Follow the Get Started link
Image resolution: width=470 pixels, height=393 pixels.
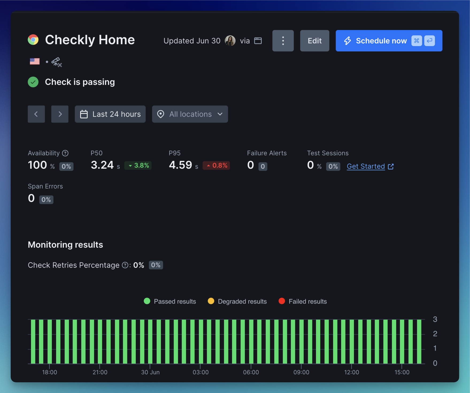(365, 166)
